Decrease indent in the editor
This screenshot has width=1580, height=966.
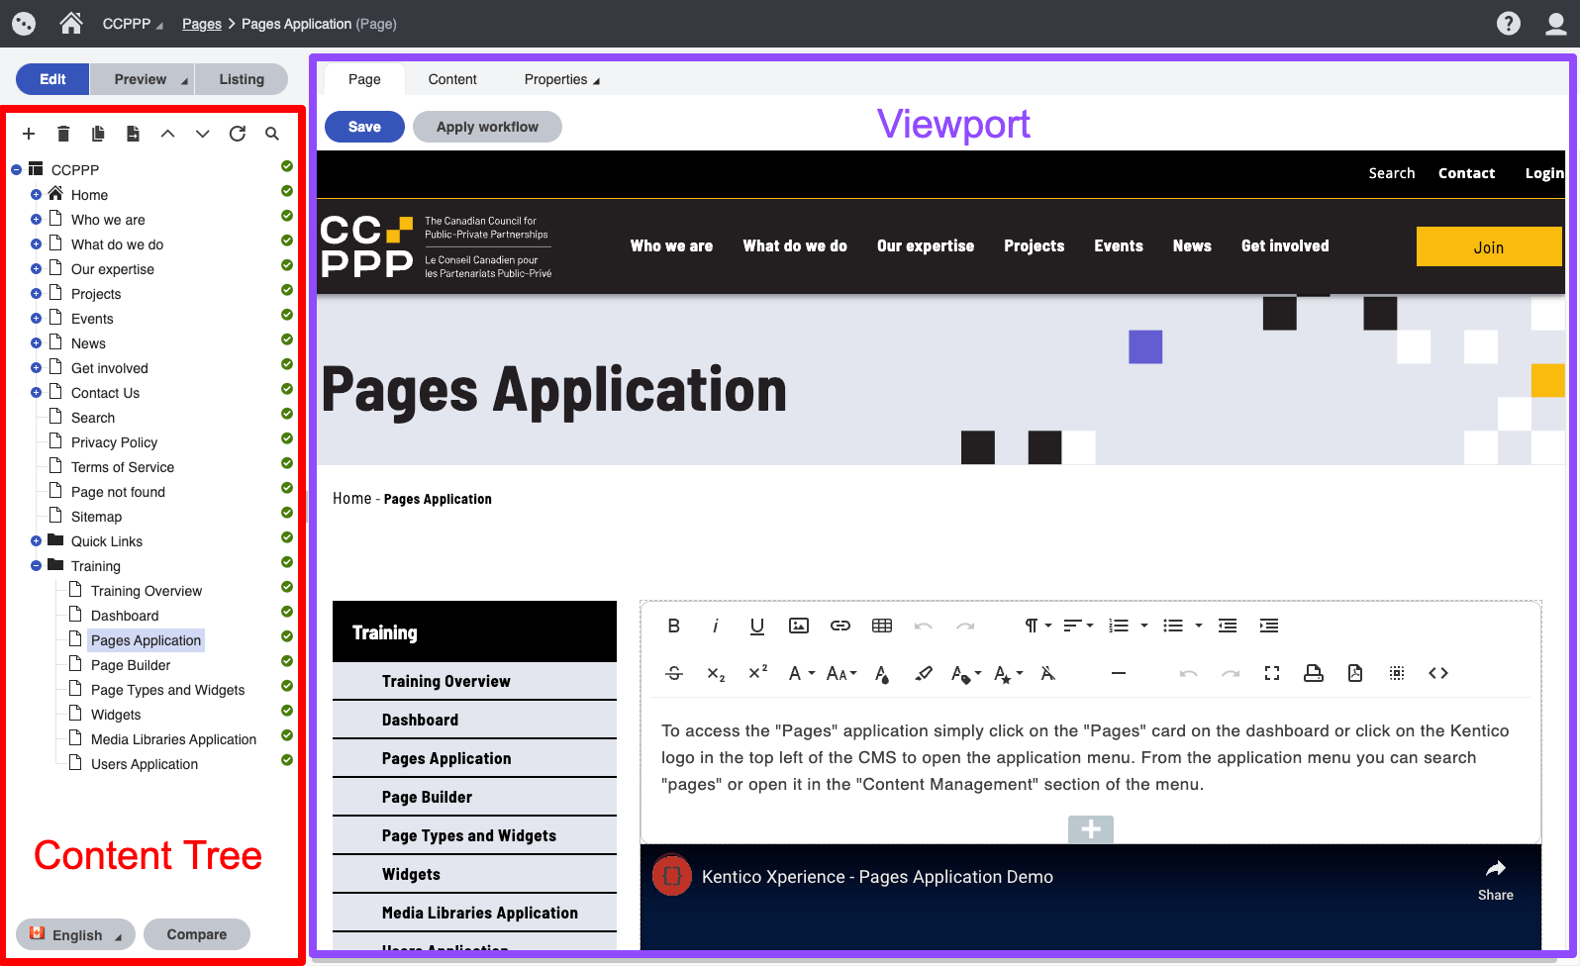(1228, 626)
